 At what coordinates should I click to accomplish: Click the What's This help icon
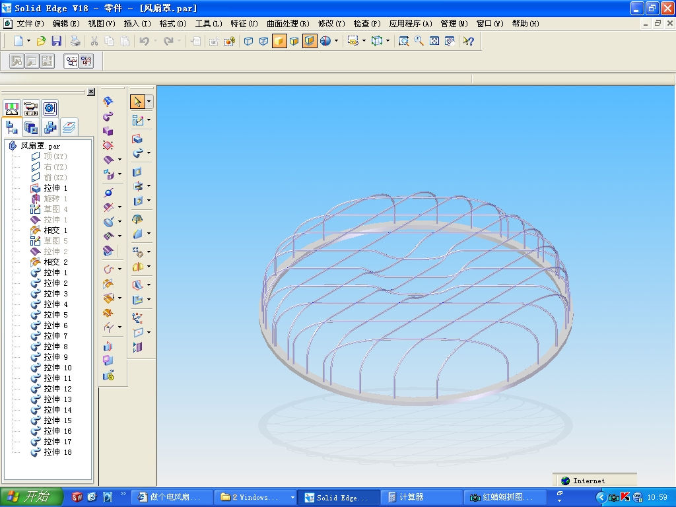(x=469, y=41)
